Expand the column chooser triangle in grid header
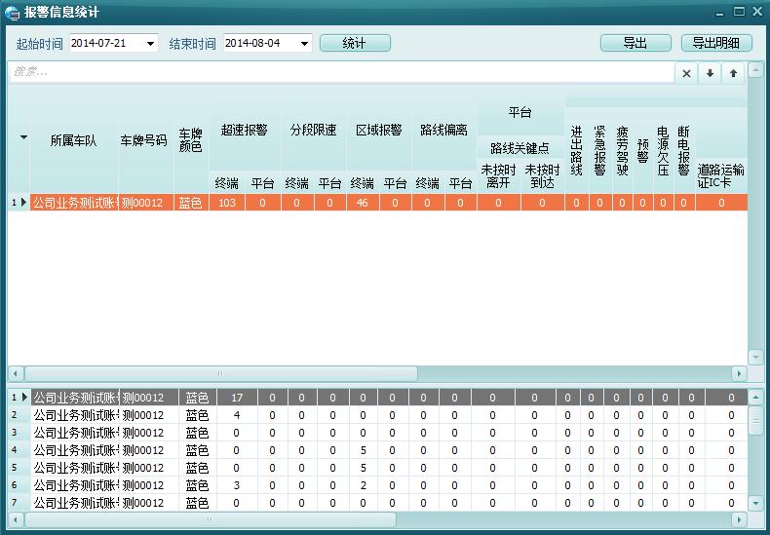This screenshot has height=535, width=770. [23, 138]
